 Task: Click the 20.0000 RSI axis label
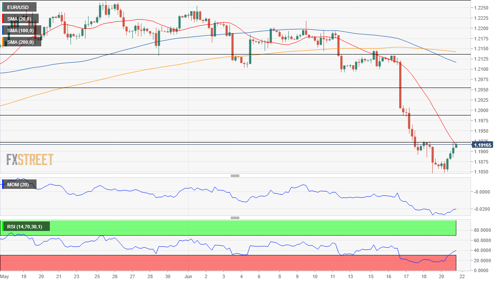click(x=482, y=261)
